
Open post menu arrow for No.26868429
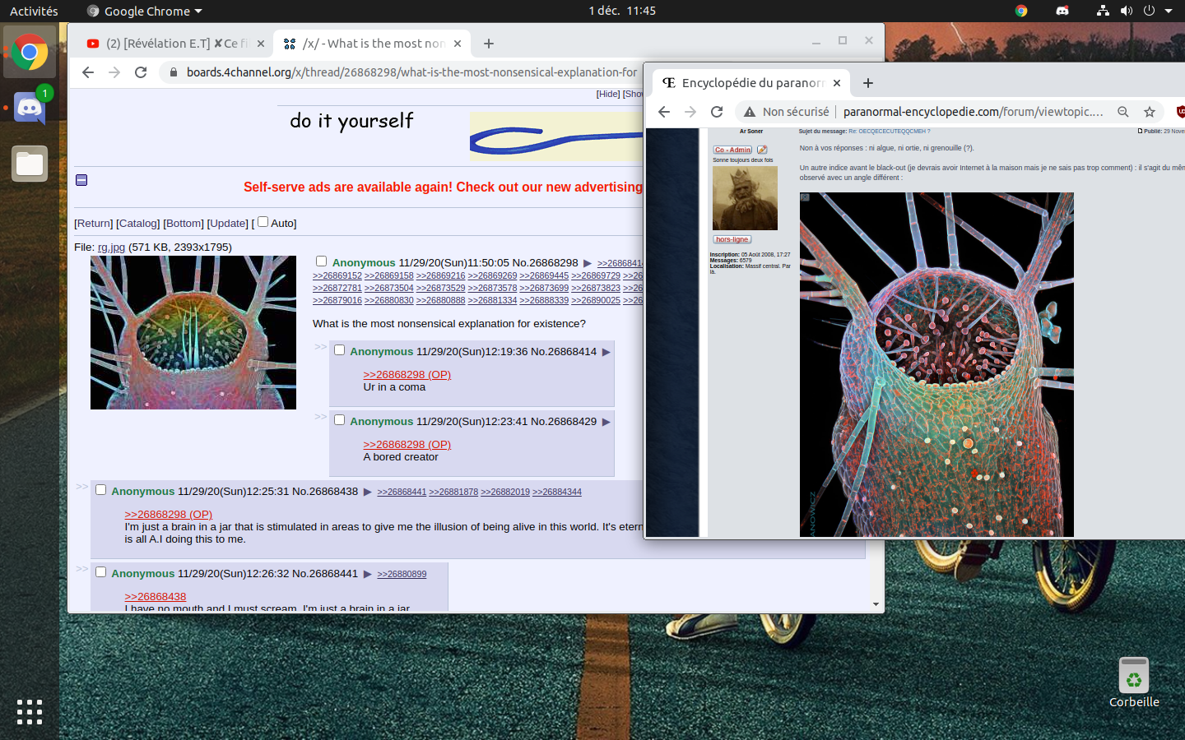606,422
